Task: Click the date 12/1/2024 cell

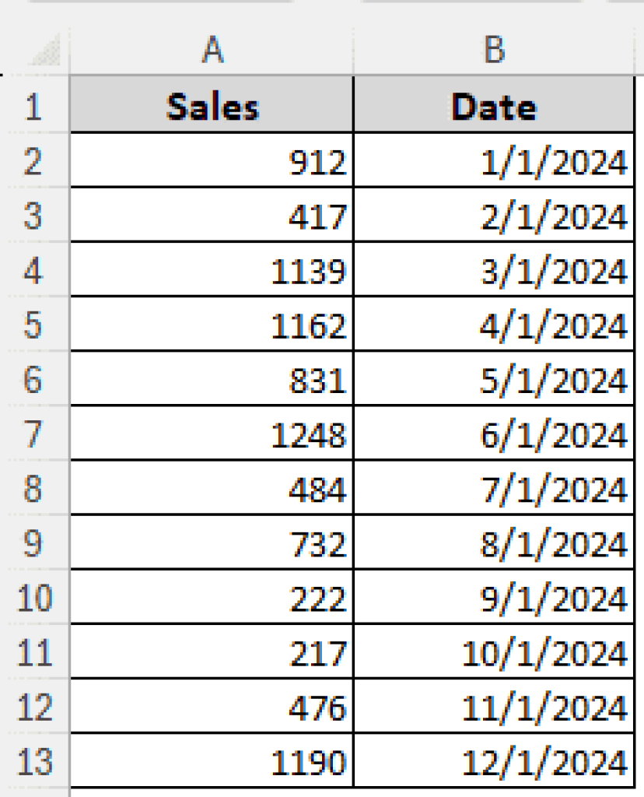Action: 495,760
